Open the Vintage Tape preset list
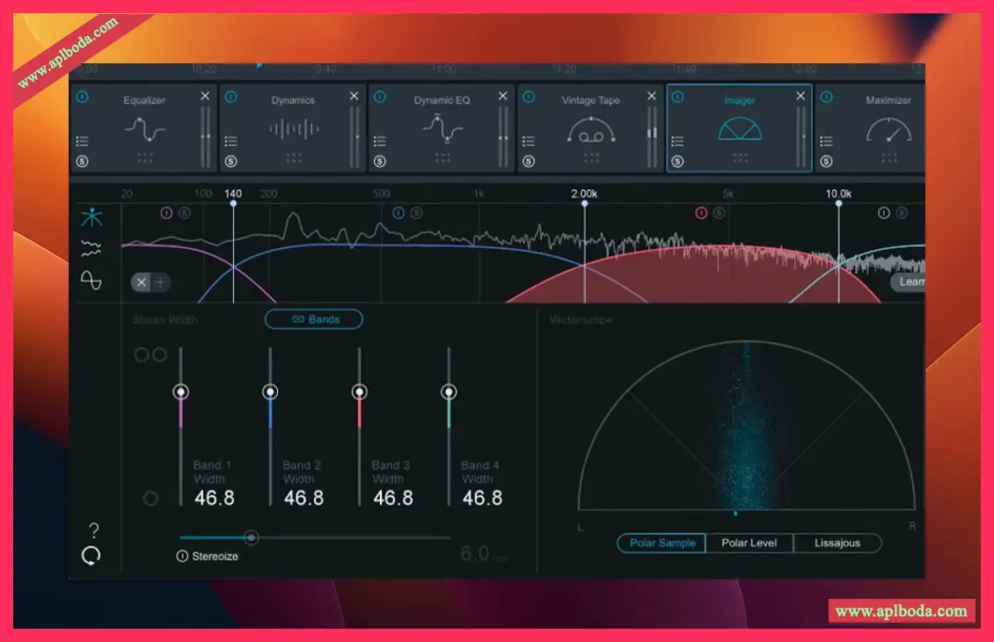 click(528, 141)
